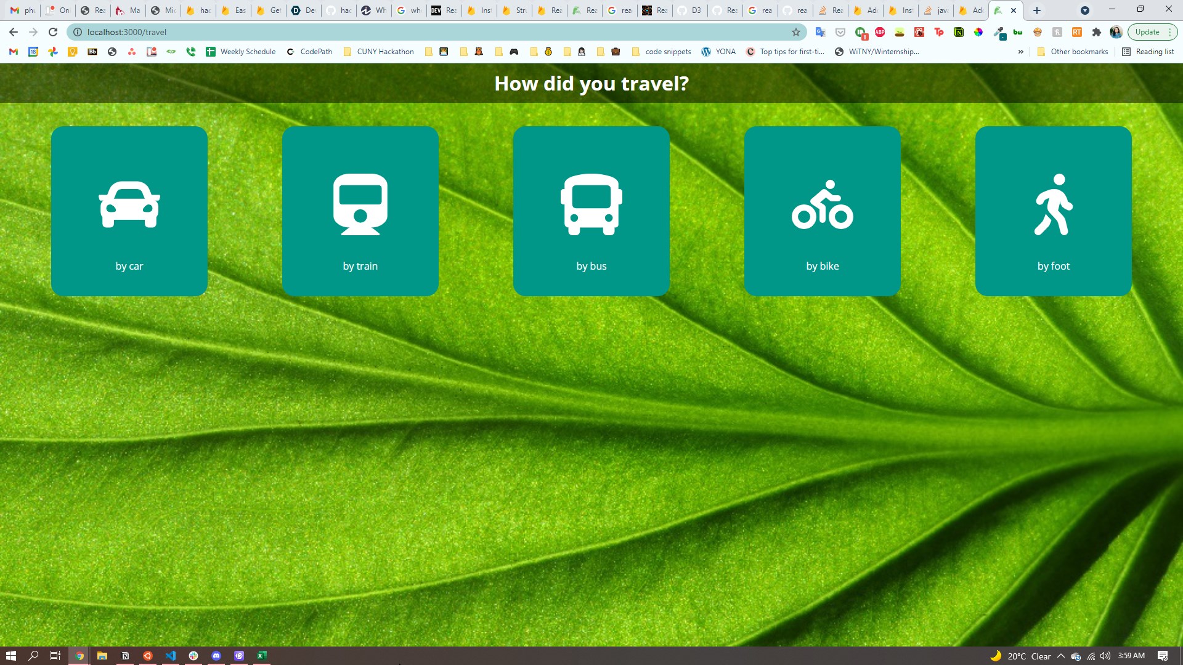The width and height of the screenshot is (1183, 665).
Task: Show hidden system tray icons
Action: pyautogui.click(x=1060, y=656)
